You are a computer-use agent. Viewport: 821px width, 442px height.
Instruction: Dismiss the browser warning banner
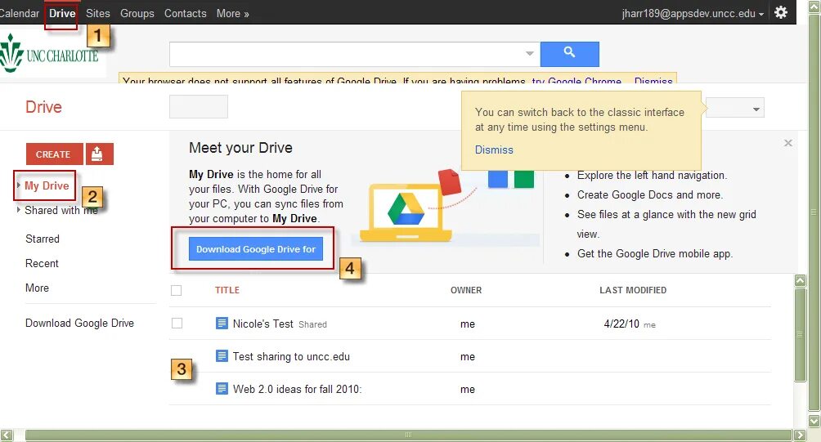point(653,81)
